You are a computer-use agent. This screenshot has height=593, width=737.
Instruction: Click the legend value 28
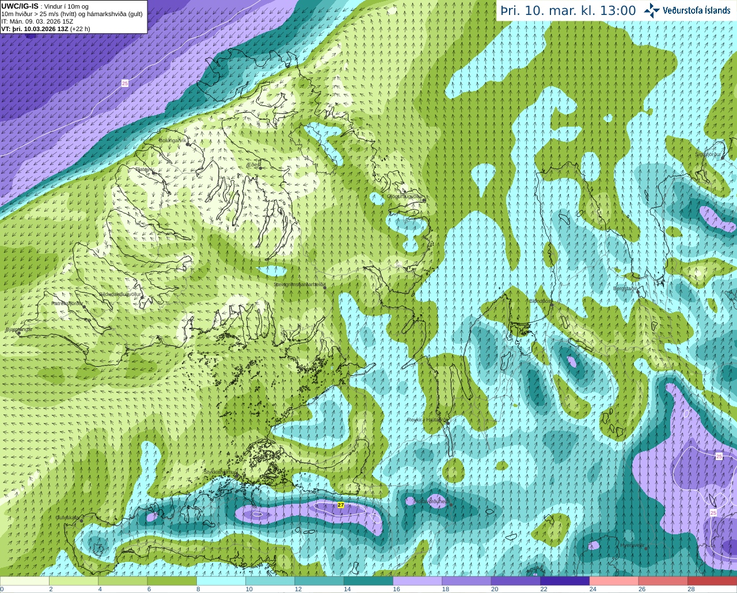[x=691, y=589]
